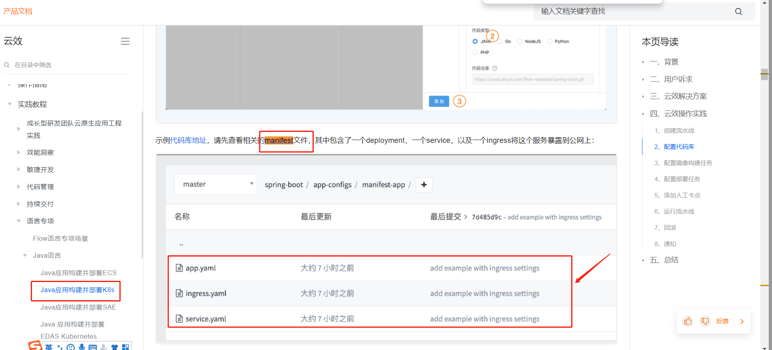
Task: Click the app-configs breadcrumb path
Action: pyautogui.click(x=332, y=185)
